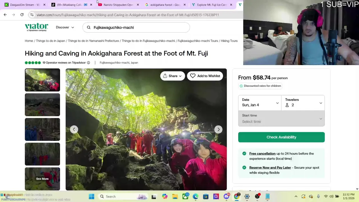359x202 pixels.
Task: Select the fourth photo thumbnail
Action: point(42,154)
